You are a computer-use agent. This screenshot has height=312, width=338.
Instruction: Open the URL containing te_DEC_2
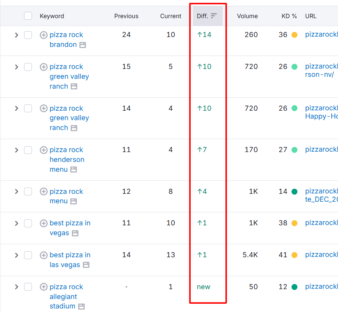tap(321, 195)
